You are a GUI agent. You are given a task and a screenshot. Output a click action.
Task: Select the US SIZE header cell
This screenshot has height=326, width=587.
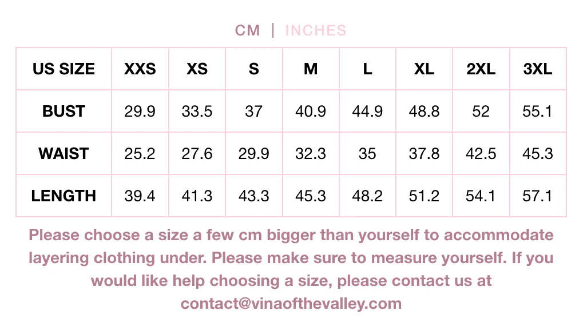[x=64, y=69]
